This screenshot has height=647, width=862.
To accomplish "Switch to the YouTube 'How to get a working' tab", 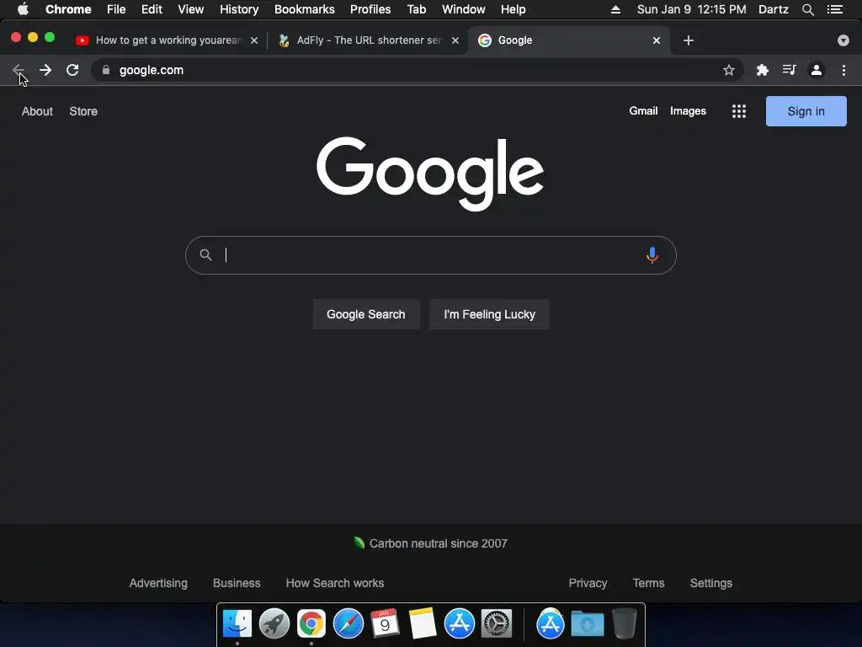I will 168,40.
